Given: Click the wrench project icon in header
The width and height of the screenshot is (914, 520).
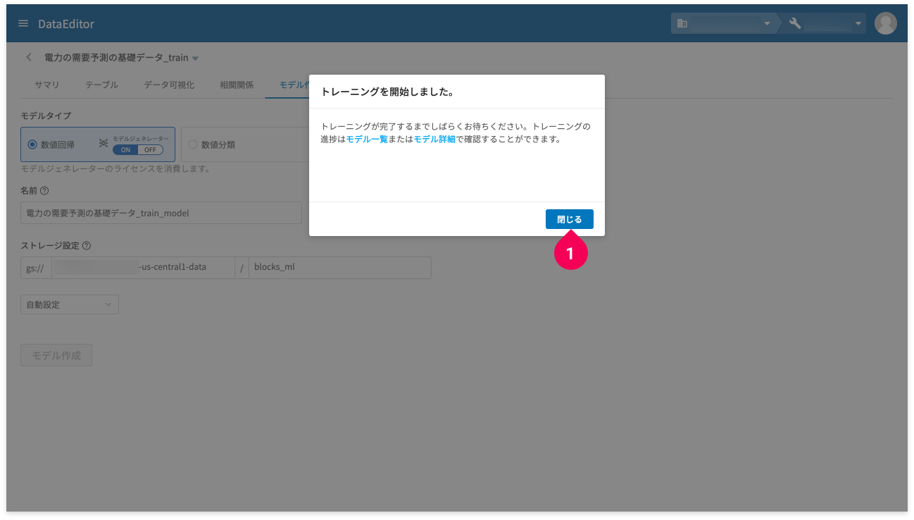Looking at the screenshot, I should [x=795, y=23].
